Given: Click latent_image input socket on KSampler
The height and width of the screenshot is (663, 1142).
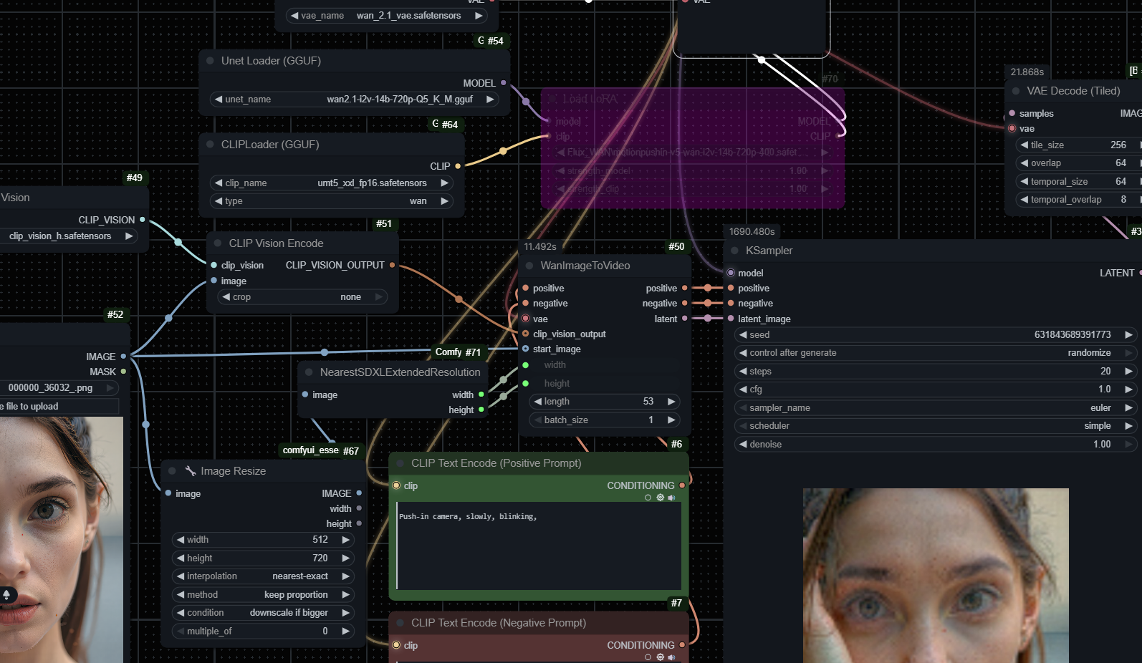Looking at the screenshot, I should pyautogui.click(x=731, y=319).
